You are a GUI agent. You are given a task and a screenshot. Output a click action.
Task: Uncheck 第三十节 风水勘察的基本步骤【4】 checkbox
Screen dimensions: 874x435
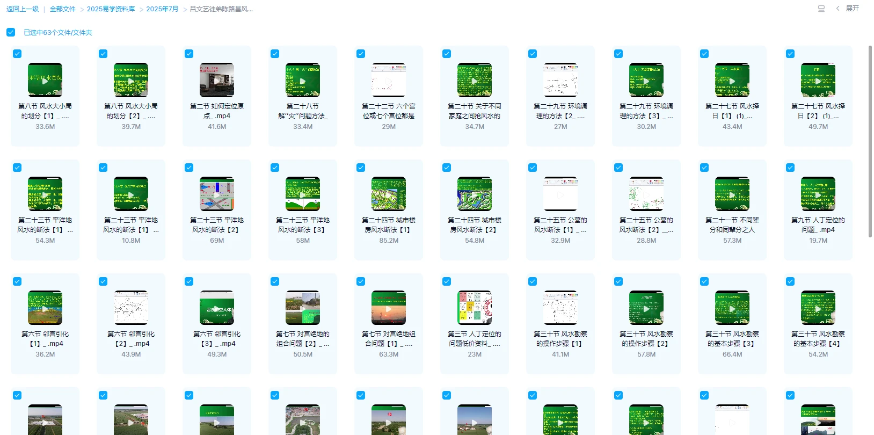(x=790, y=281)
